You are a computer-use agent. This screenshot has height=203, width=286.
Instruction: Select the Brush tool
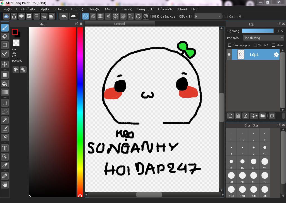tap(5, 28)
